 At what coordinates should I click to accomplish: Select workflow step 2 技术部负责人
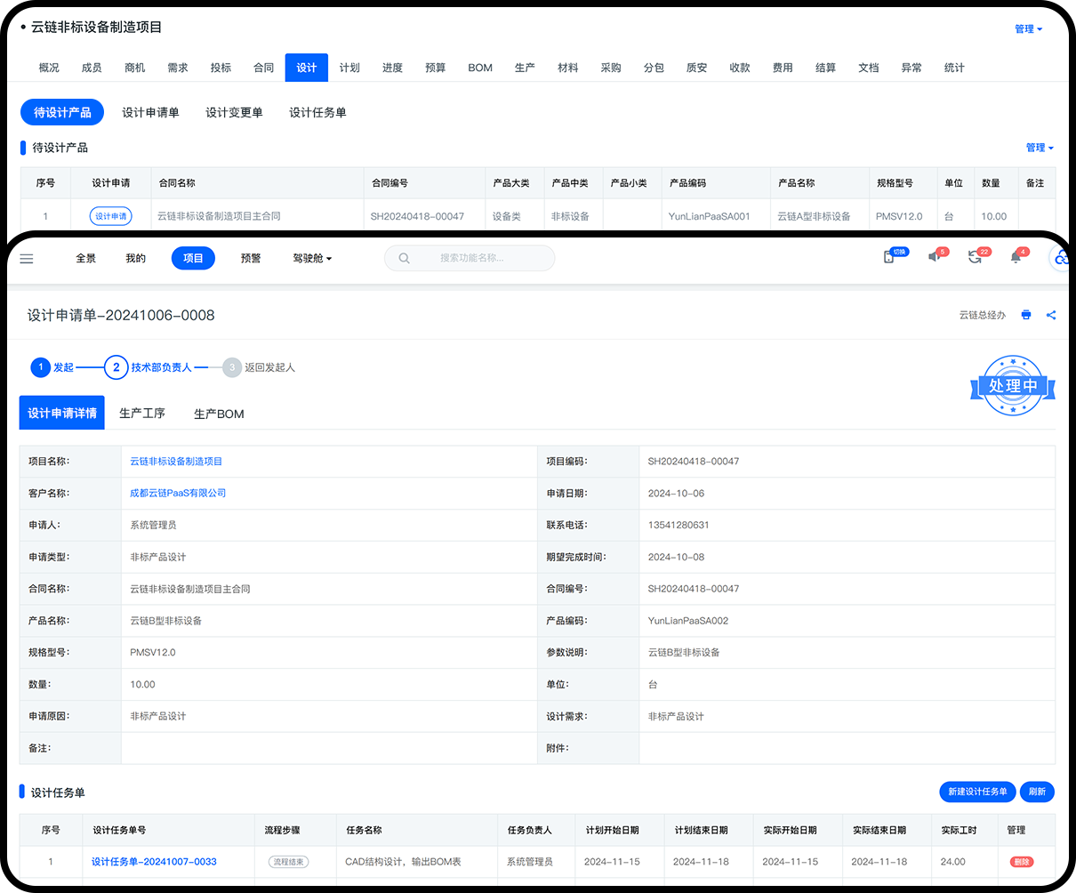[116, 367]
